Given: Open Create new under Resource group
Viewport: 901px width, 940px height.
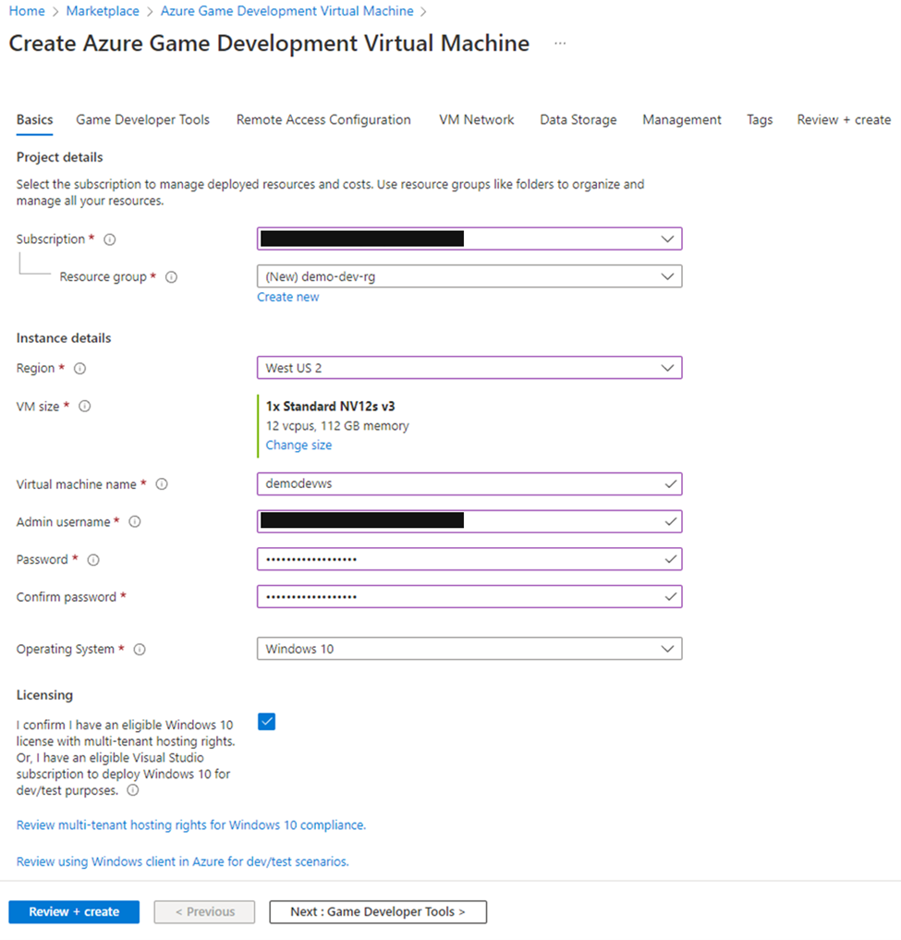Looking at the screenshot, I should [287, 296].
